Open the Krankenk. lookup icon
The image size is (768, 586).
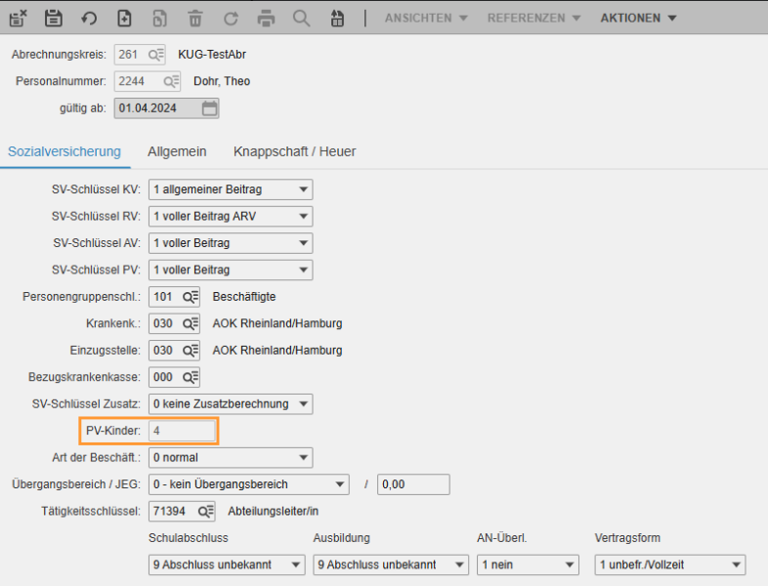[191, 323]
